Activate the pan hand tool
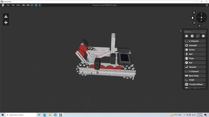Image resolution: width=209 pixels, height=117 pixels. click(x=192, y=18)
